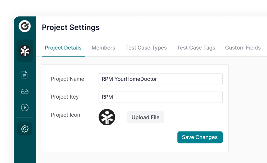Click into the Project Key field
This screenshot has width=267, height=163.
(161, 97)
